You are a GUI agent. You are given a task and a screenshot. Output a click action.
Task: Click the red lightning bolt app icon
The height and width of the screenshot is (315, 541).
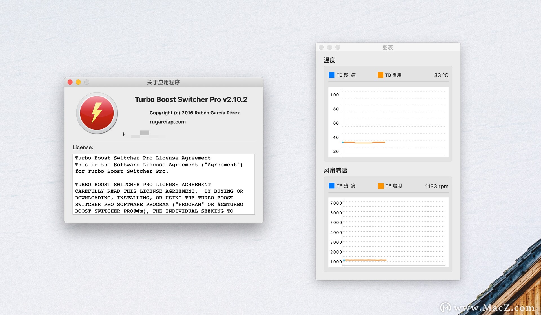pyautogui.click(x=97, y=113)
